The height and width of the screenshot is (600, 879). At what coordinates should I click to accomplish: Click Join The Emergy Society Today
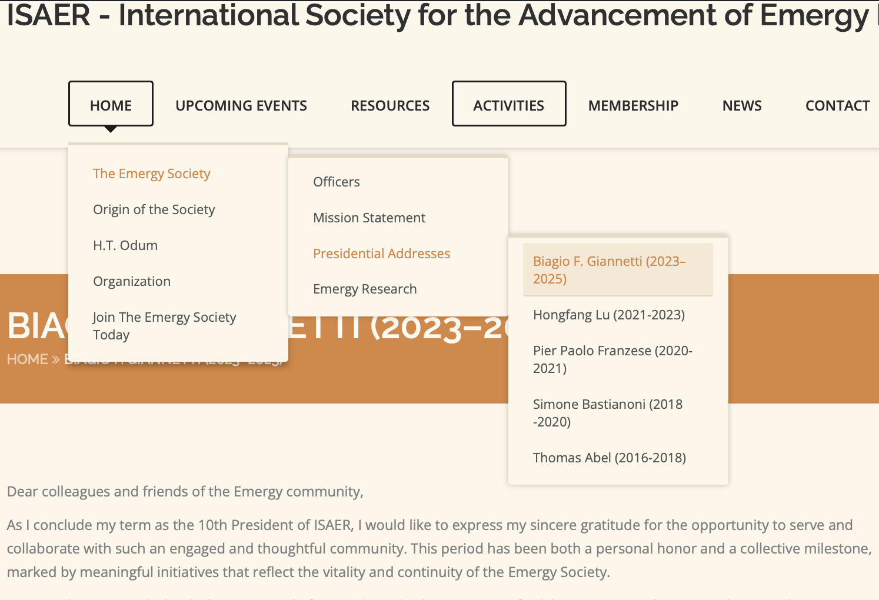[x=164, y=326]
